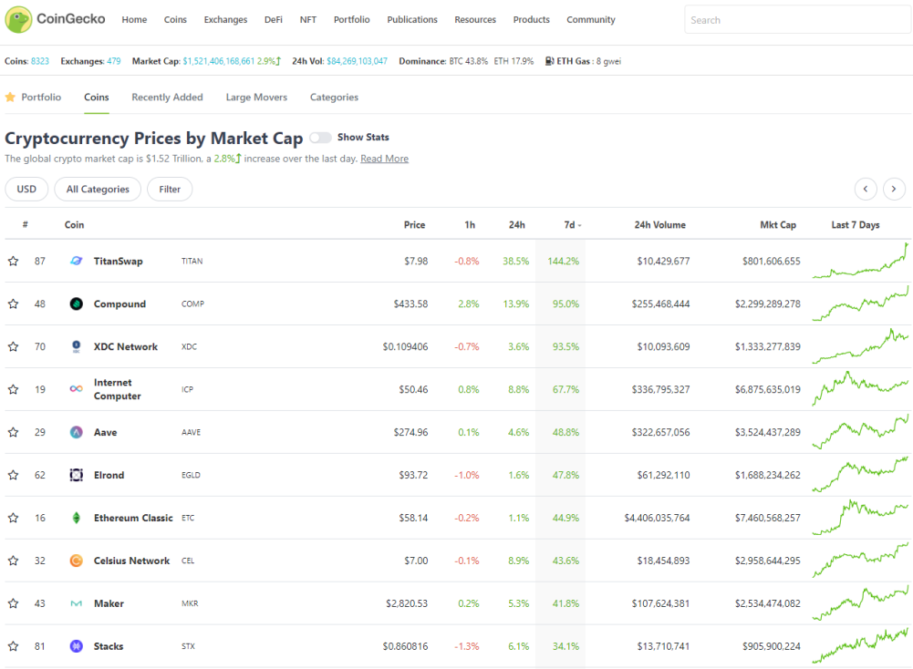Click the CoinGecko gecko logo
Screen dimensions: 913x669
pyautogui.click(x=18, y=20)
